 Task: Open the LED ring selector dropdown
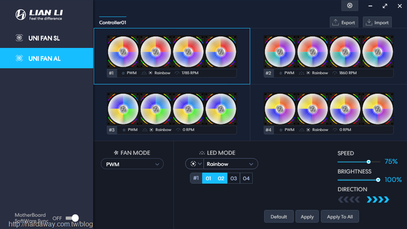pos(195,164)
